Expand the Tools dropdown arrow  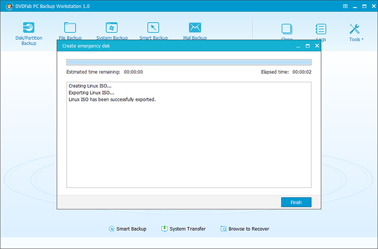(362, 39)
